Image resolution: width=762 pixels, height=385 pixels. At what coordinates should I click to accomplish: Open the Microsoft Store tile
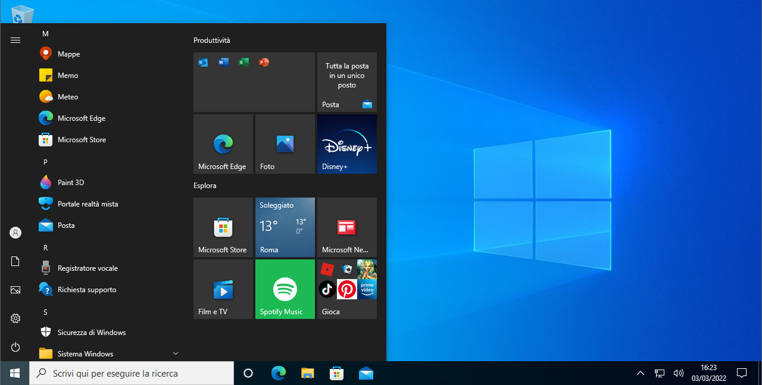tap(223, 227)
